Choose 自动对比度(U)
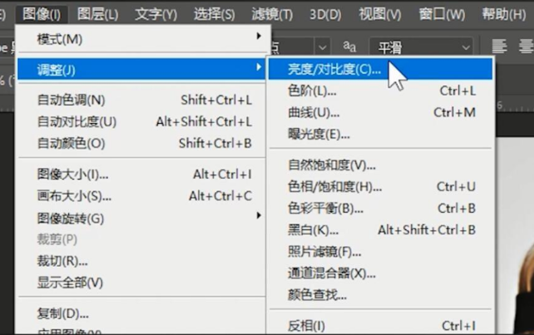Viewport: 534px width, 335px height. pyautogui.click(x=142, y=121)
